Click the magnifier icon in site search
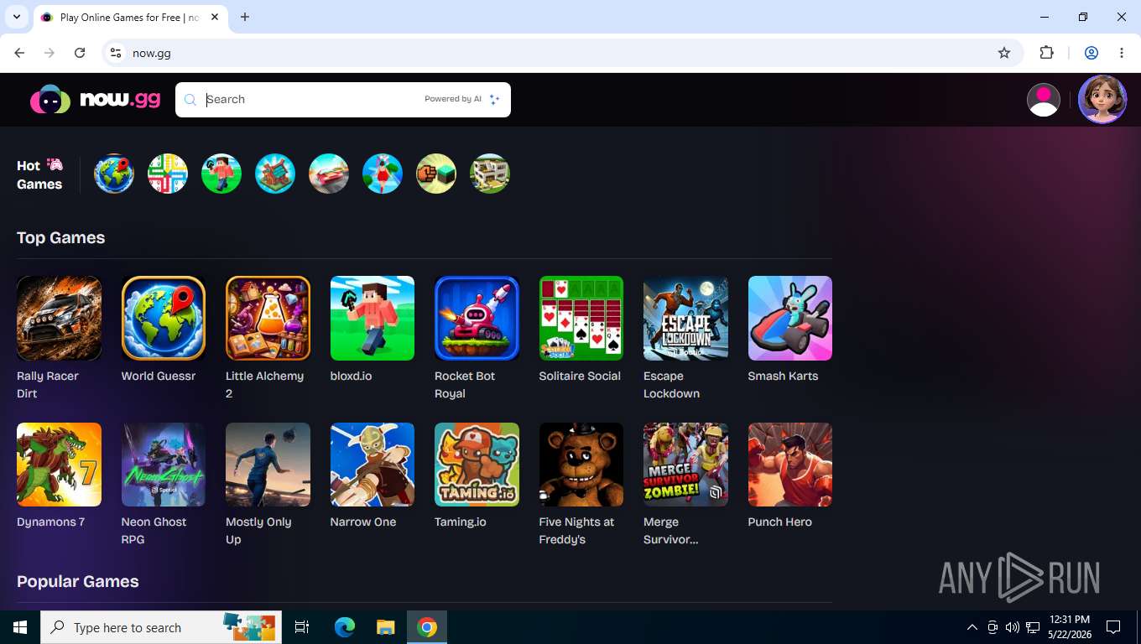1141x644 pixels. click(190, 100)
